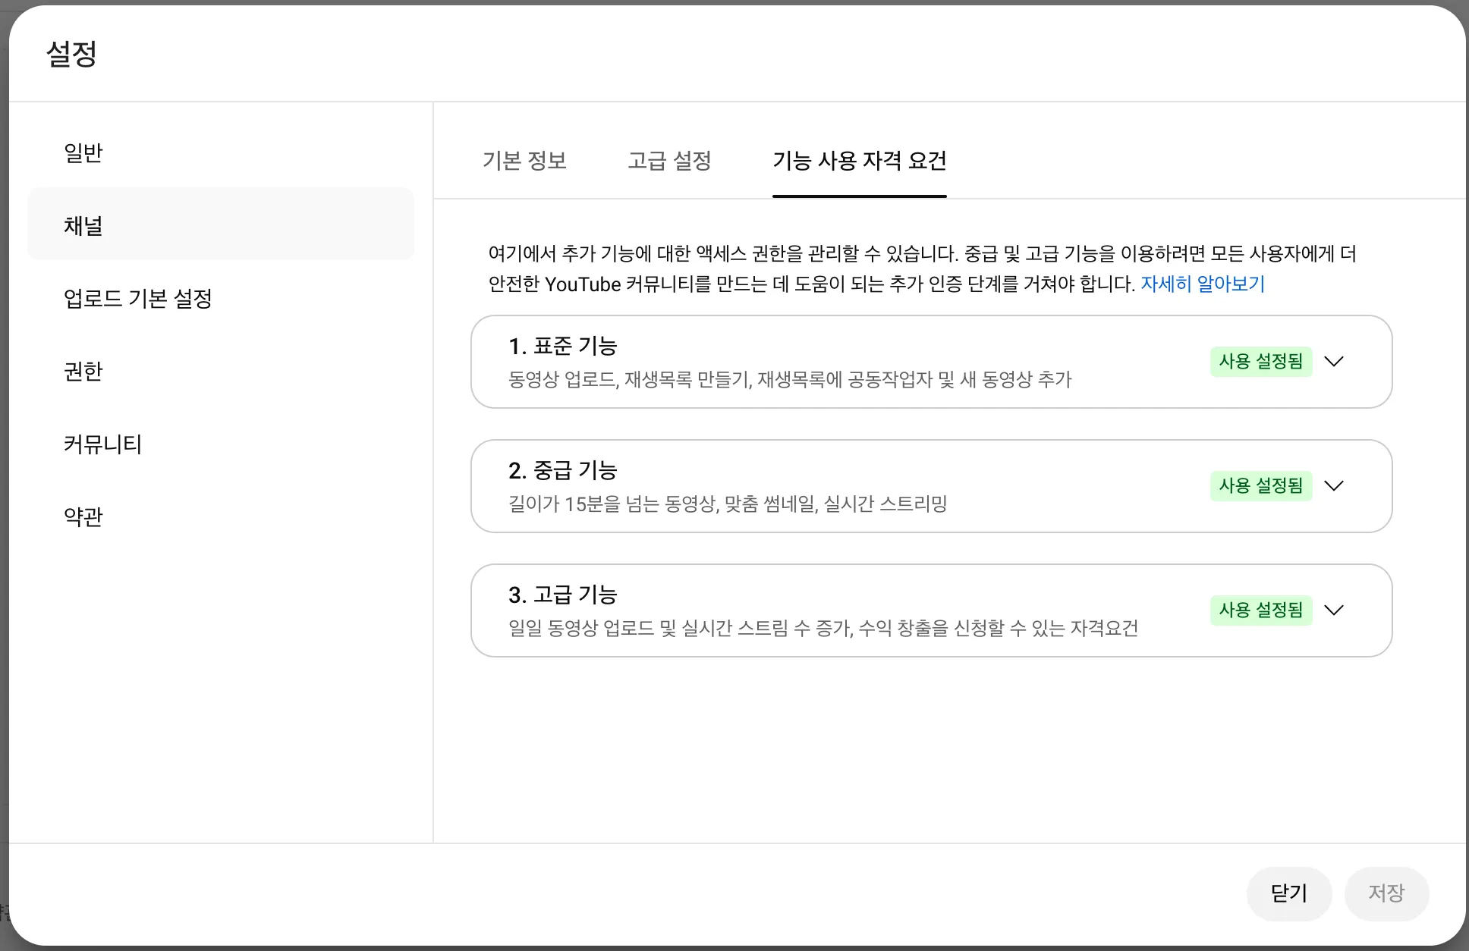This screenshot has width=1469, height=951.
Task: Expand the 표준 기능 chevron arrow
Action: (x=1333, y=361)
